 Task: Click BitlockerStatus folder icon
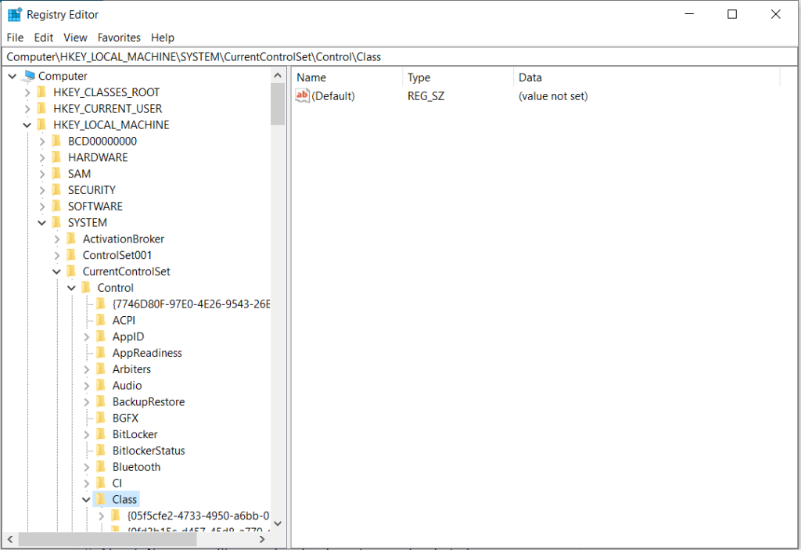tap(102, 451)
